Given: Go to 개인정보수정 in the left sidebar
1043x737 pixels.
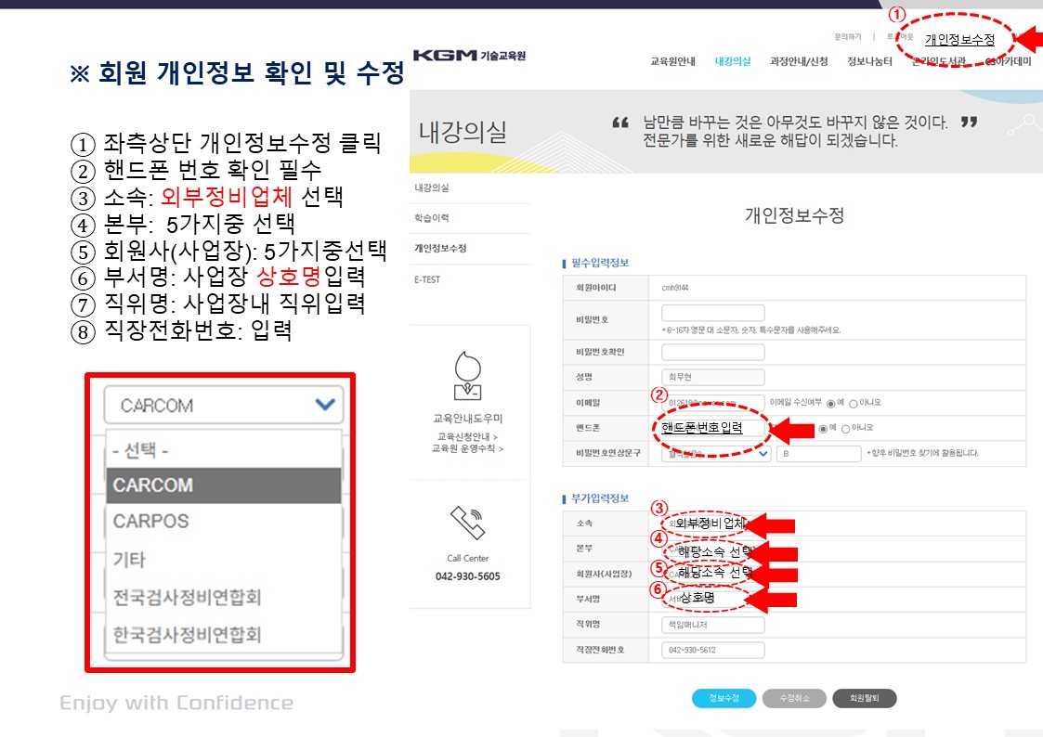Looking at the screenshot, I should pyautogui.click(x=440, y=249).
